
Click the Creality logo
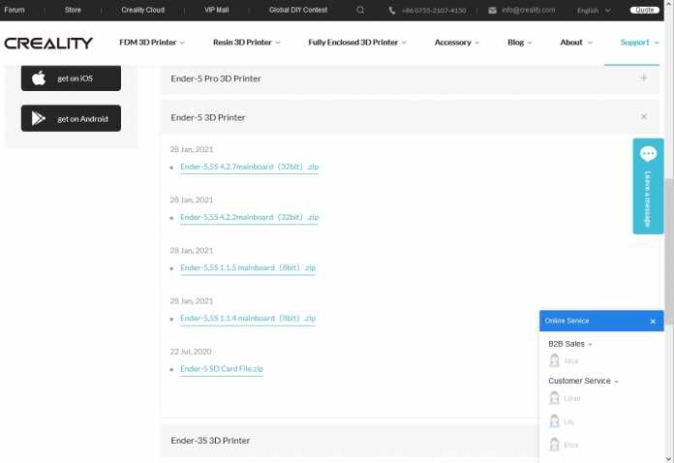48,43
